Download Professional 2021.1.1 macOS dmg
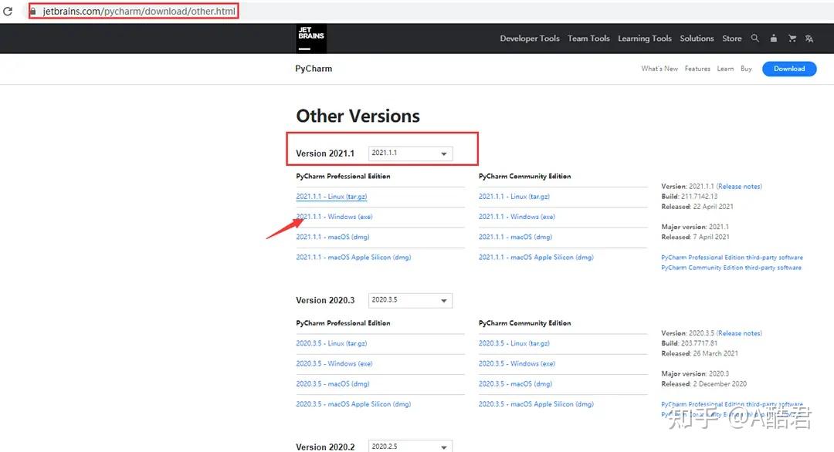The width and height of the screenshot is (834, 452). click(332, 237)
